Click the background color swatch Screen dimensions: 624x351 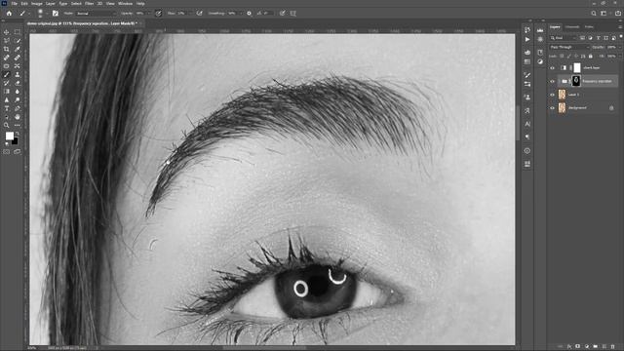(16, 141)
